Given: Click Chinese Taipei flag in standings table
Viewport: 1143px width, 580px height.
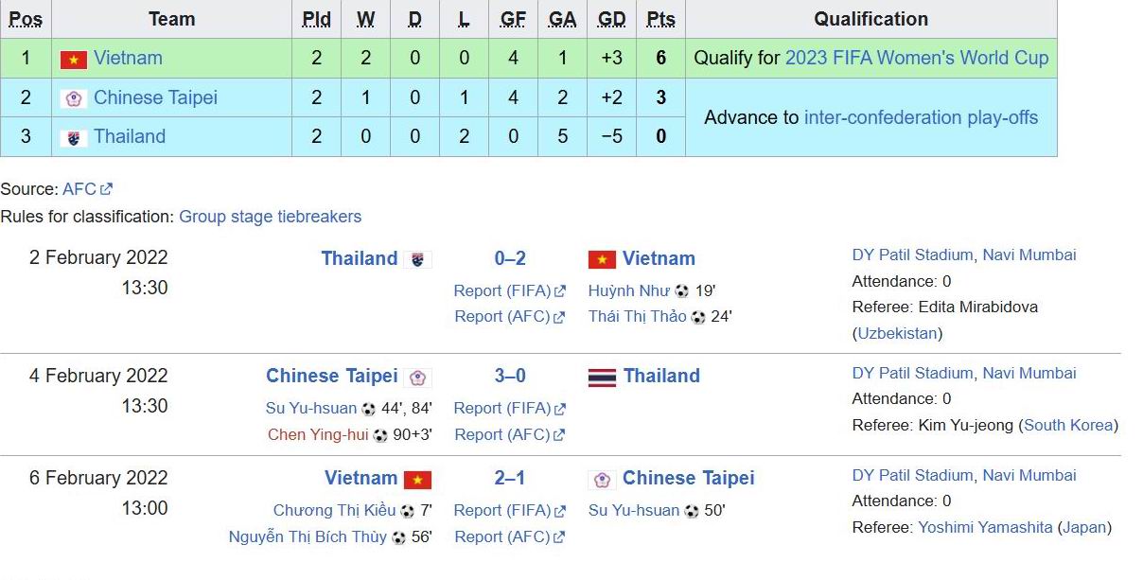Looking at the screenshot, I should (x=74, y=98).
